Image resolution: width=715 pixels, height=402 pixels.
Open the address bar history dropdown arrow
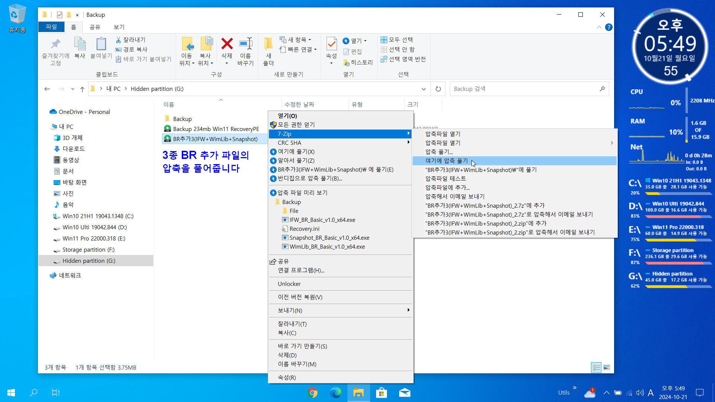[423, 89]
